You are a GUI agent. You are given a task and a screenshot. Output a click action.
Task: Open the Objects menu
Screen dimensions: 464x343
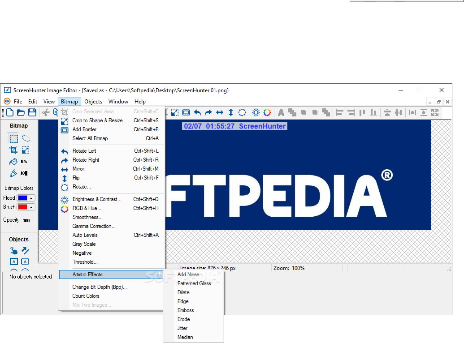pos(93,101)
